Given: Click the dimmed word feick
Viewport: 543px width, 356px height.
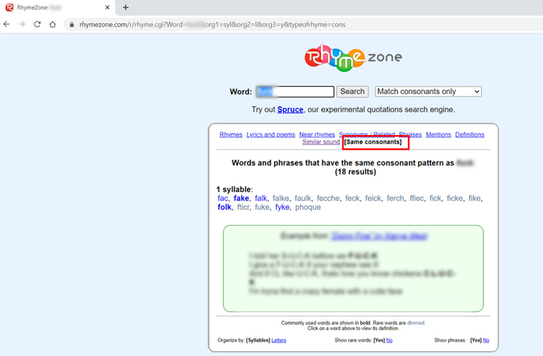Looking at the screenshot, I should click(x=373, y=198).
